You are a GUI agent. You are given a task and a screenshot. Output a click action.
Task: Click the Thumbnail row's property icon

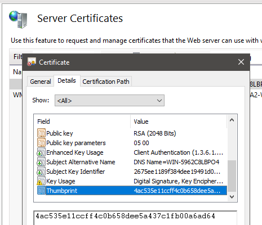[x=41, y=191]
